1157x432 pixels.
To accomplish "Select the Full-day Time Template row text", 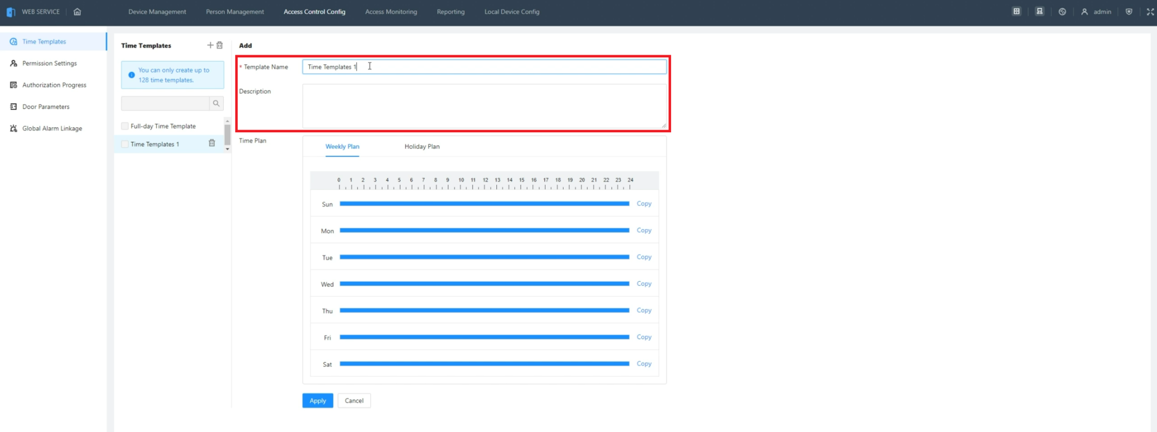I will point(163,126).
